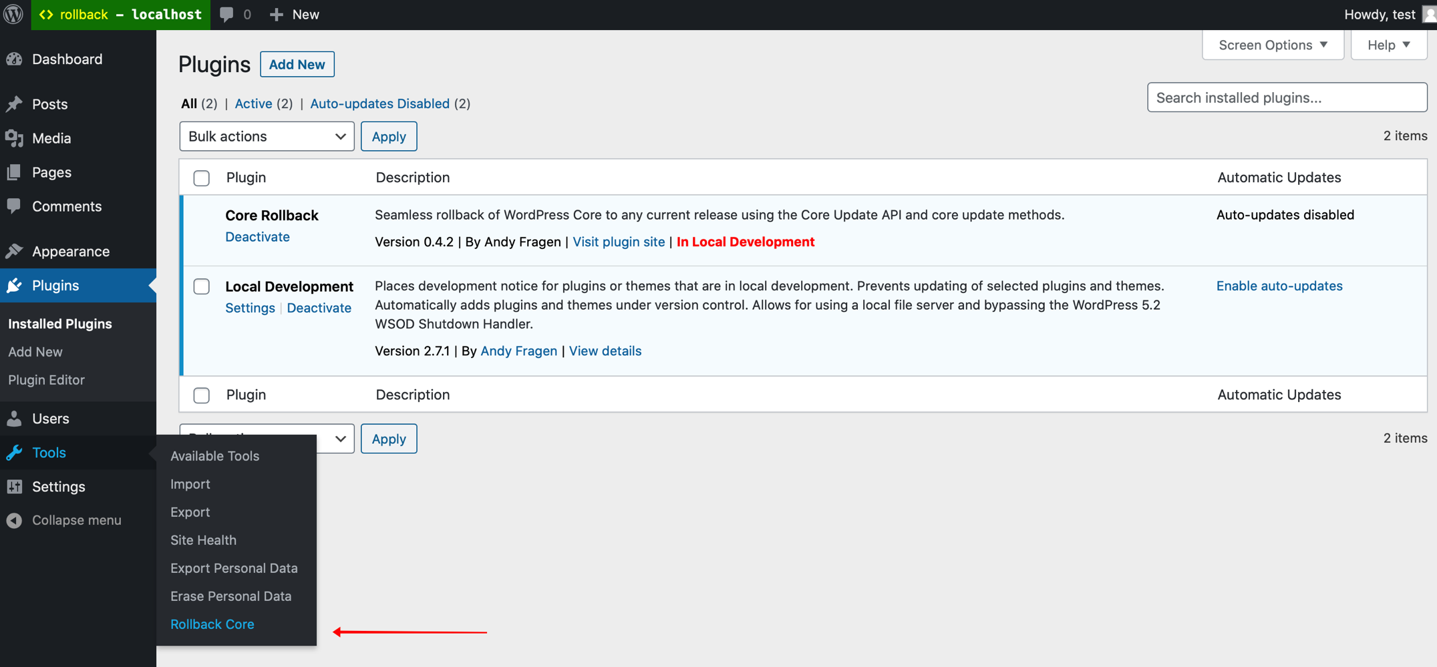Toggle the select-all checkbox in table footer
Screen dimensions: 1437x667
pyautogui.click(x=201, y=395)
